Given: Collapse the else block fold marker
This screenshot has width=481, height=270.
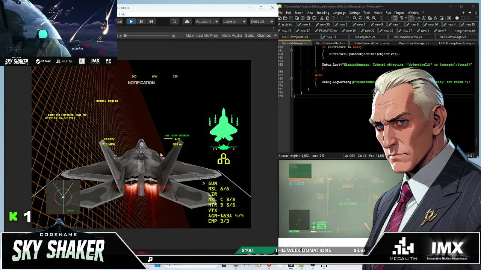Looking at the screenshot, I should pyautogui.click(x=291, y=78).
